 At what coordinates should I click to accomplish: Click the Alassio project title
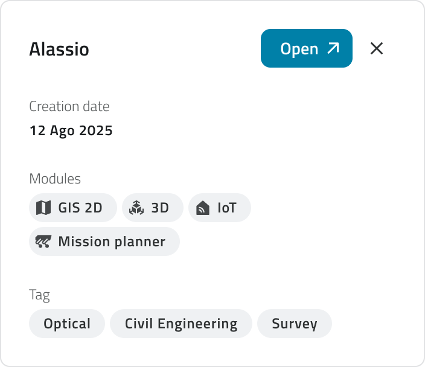59,49
